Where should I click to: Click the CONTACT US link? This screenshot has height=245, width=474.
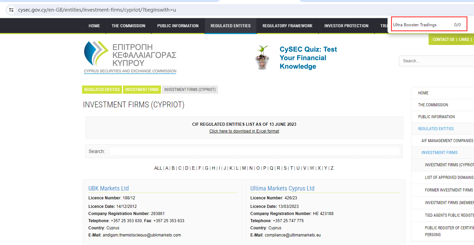[x=444, y=40]
